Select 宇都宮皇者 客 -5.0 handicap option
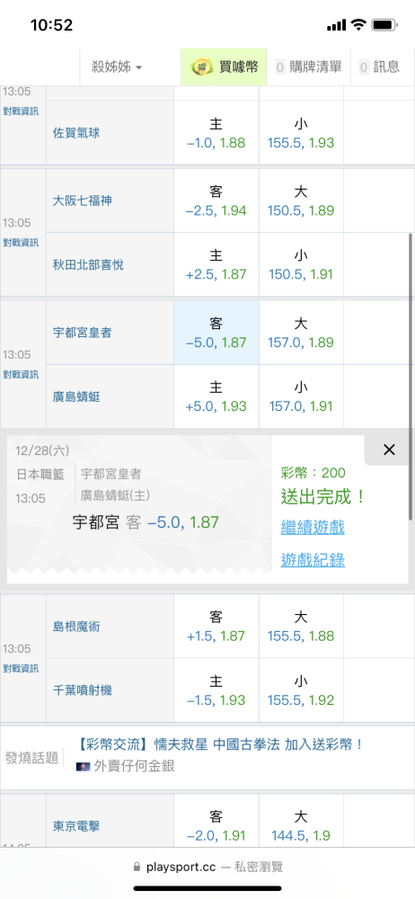The height and width of the screenshot is (899, 415). [x=216, y=333]
